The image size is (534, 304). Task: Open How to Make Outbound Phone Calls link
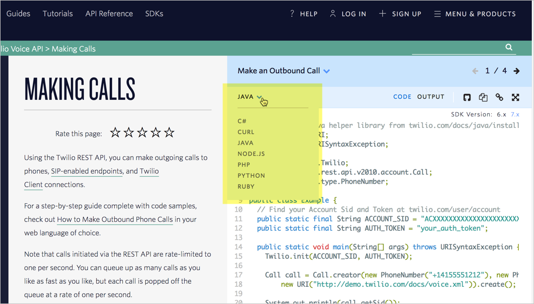(115, 219)
